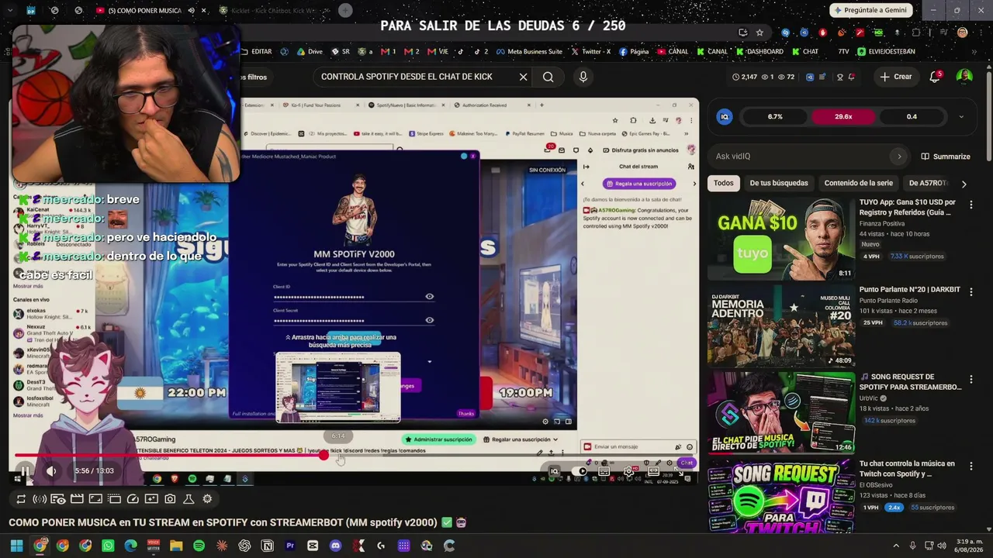Viewport: 993px width, 558px height.
Task: Open the Twitter - X bookmark
Action: pos(590,52)
